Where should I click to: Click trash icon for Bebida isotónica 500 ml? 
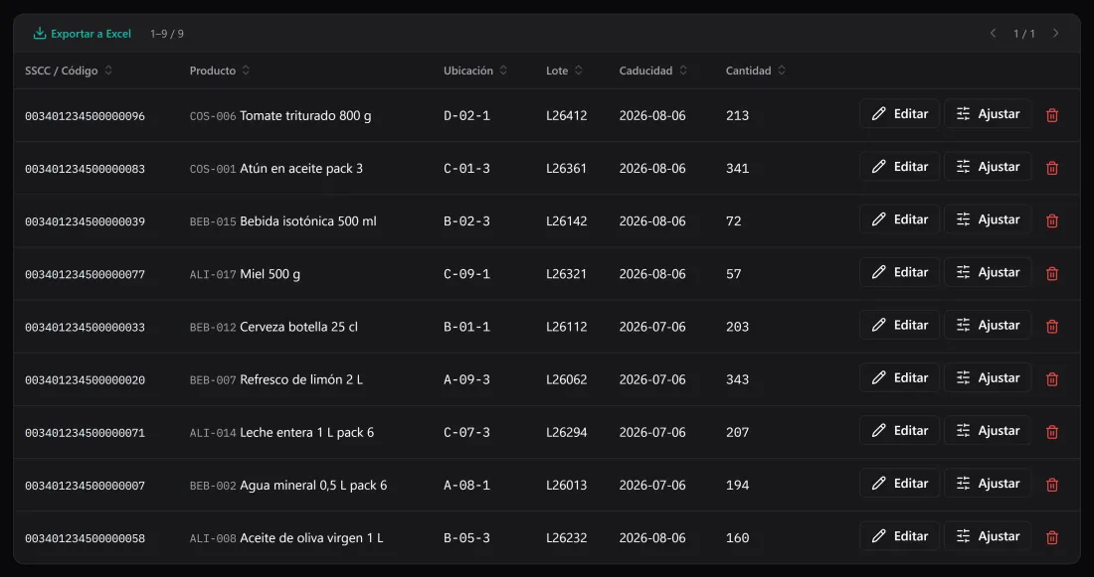coord(1052,220)
